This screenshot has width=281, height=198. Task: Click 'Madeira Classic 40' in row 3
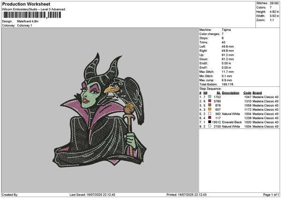[266, 106]
